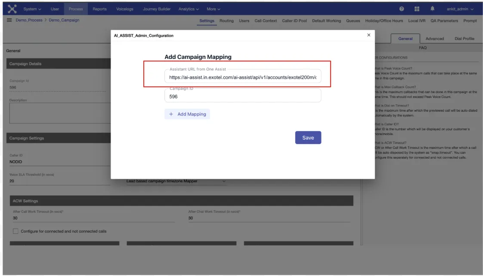483x276 pixels.
Task: Tick 'Configure for connected and not connected calls'
Action: coord(15,231)
